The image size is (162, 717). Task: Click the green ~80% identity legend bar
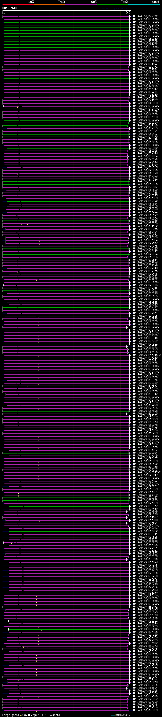tap(112, 5)
